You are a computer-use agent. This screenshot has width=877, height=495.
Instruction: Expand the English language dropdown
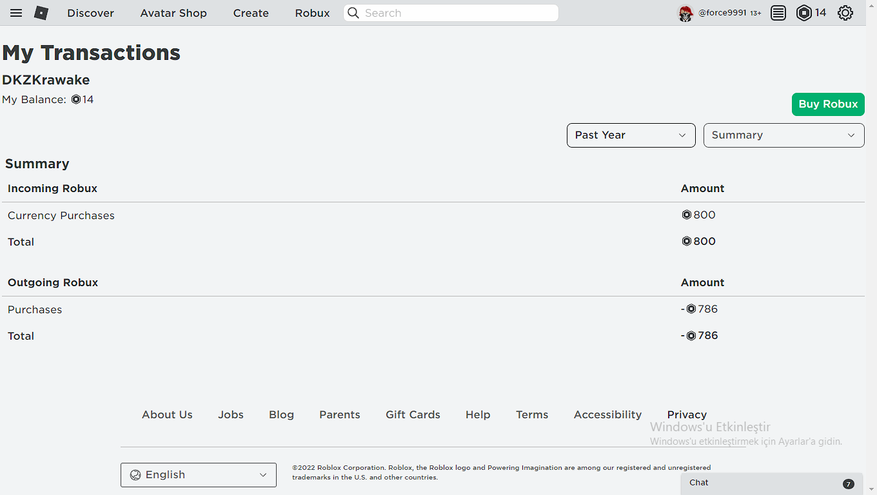(x=199, y=475)
